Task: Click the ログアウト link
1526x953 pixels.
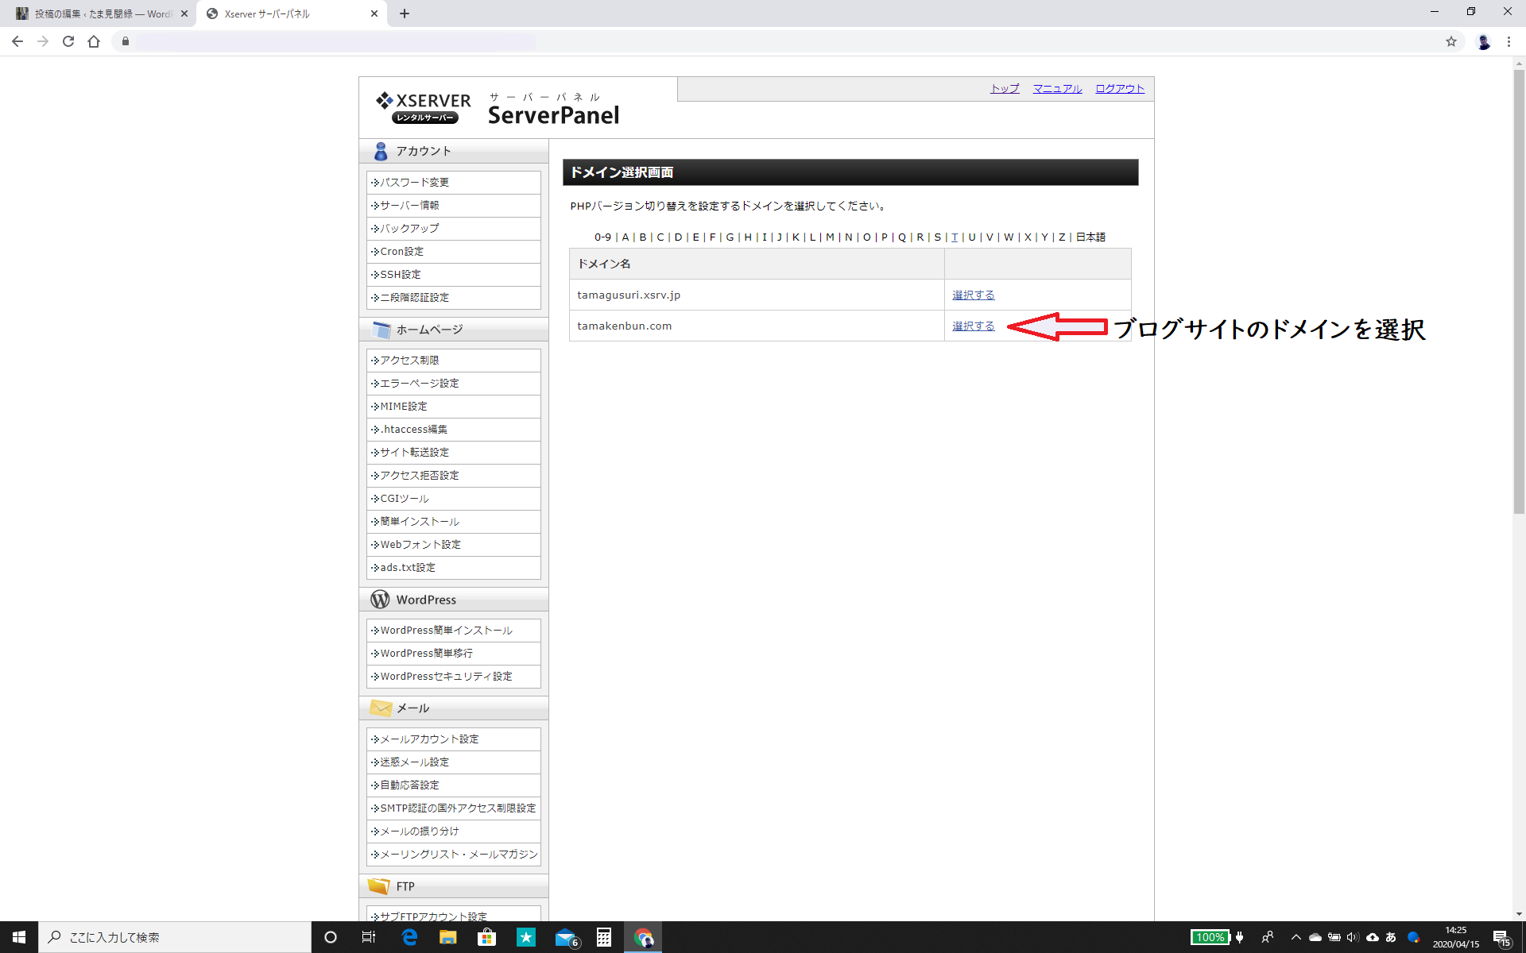Action: pyautogui.click(x=1119, y=88)
